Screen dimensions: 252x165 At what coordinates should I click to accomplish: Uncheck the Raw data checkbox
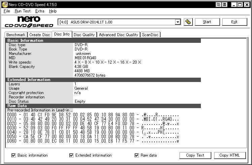coord(137,155)
